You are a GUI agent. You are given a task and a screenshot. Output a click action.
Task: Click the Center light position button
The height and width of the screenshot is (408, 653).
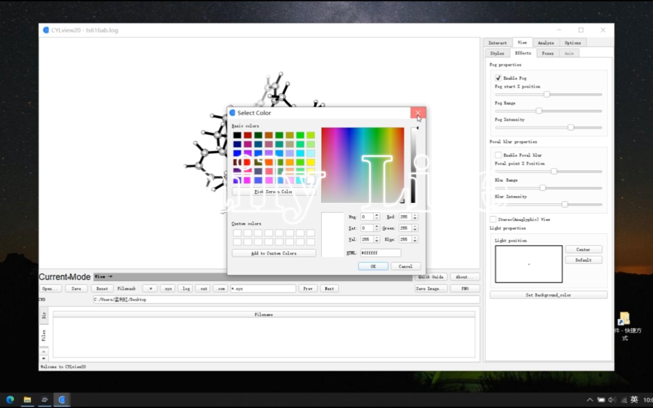click(x=583, y=249)
